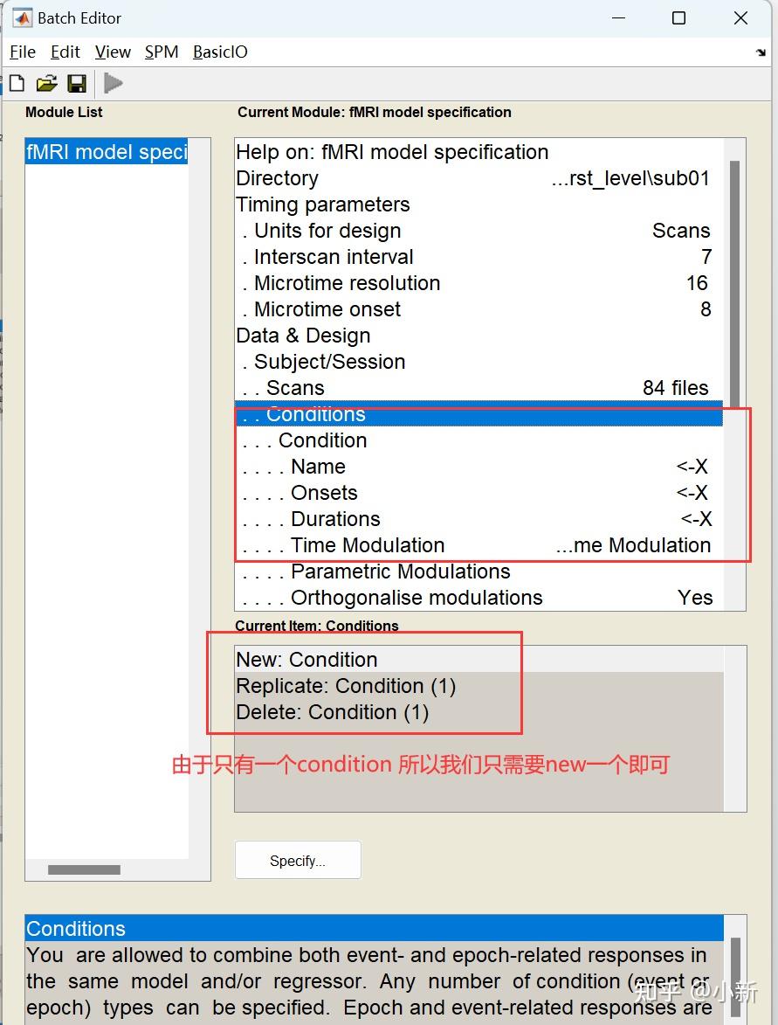This screenshot has width=778, height=1025.
Task: Run the batch with the green play icon
Action: (x=113, y=83)
